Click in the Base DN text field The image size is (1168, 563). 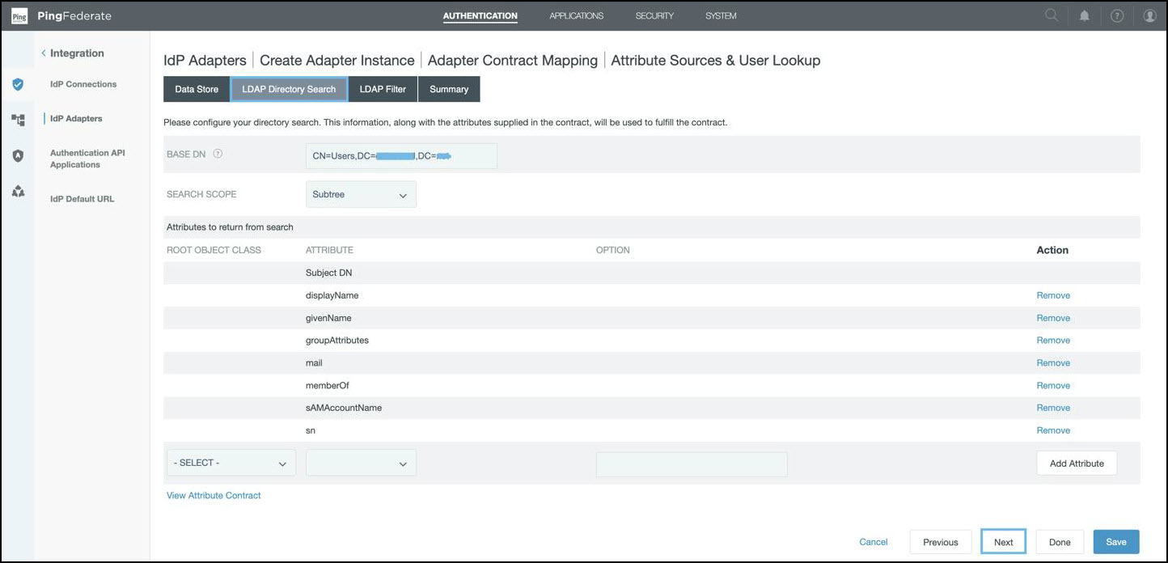point(401,155)
